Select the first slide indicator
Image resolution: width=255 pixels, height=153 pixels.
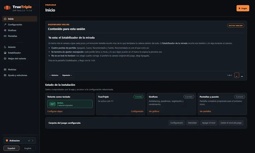click(237, 75)
